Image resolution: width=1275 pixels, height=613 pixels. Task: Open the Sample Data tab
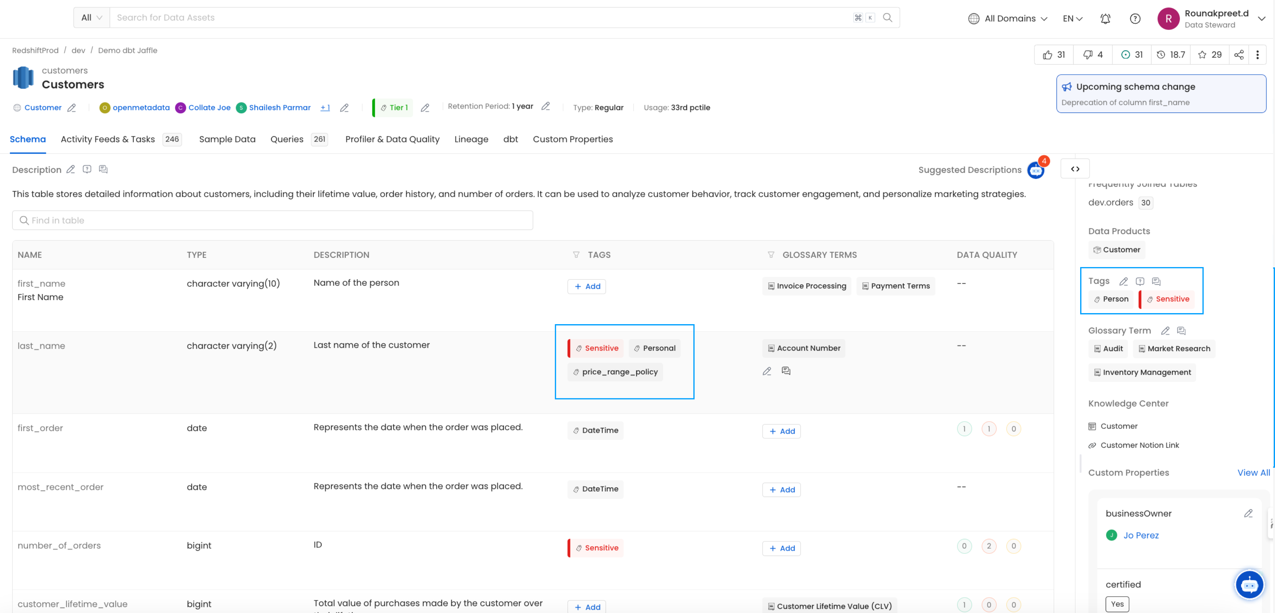(x=227, y=139)
